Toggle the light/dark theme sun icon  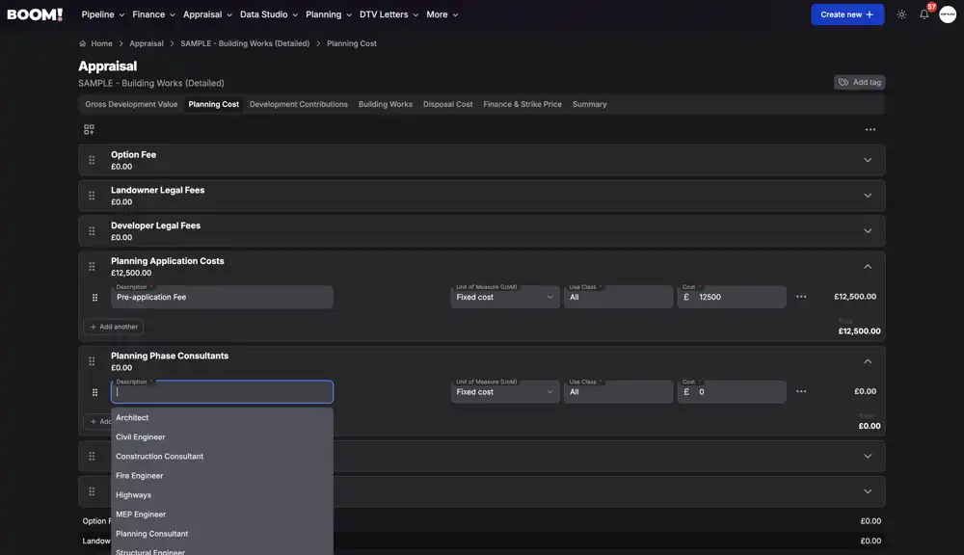(x=901, y=14)
